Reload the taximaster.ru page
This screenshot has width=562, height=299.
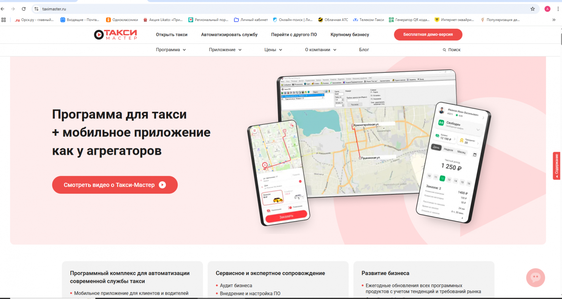pyautogui.click(x=24, y=9)
